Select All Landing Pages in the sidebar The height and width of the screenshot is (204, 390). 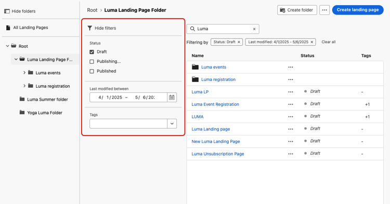pyautogui.click(x=31, y=28)
